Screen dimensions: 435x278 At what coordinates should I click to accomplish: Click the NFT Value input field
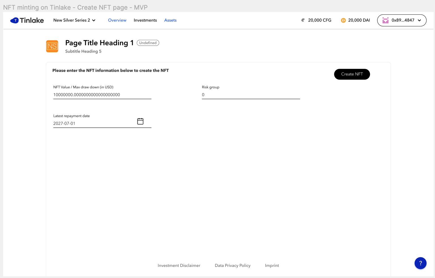(x=102, y=95)
